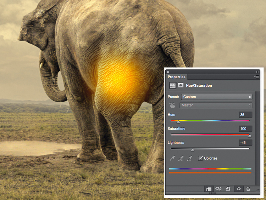Open the Properties panel flyout menu

click(256, 77)
